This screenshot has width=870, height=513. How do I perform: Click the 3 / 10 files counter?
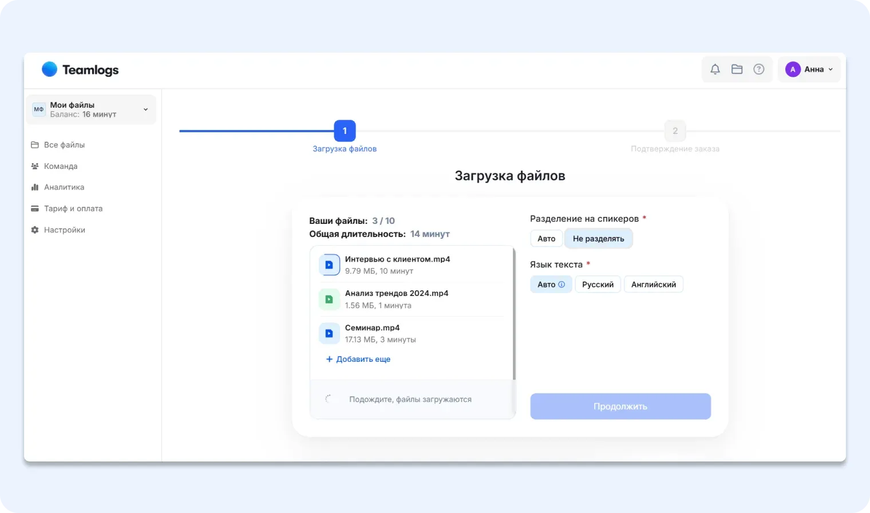383,221
